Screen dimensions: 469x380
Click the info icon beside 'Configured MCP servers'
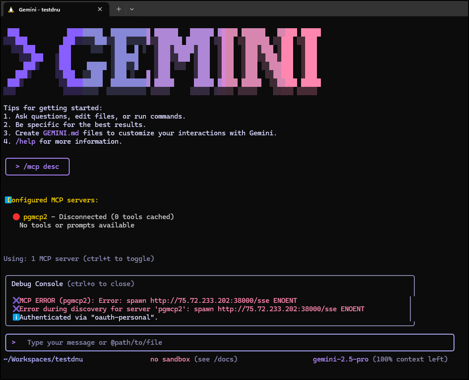(x=7, y=200)
